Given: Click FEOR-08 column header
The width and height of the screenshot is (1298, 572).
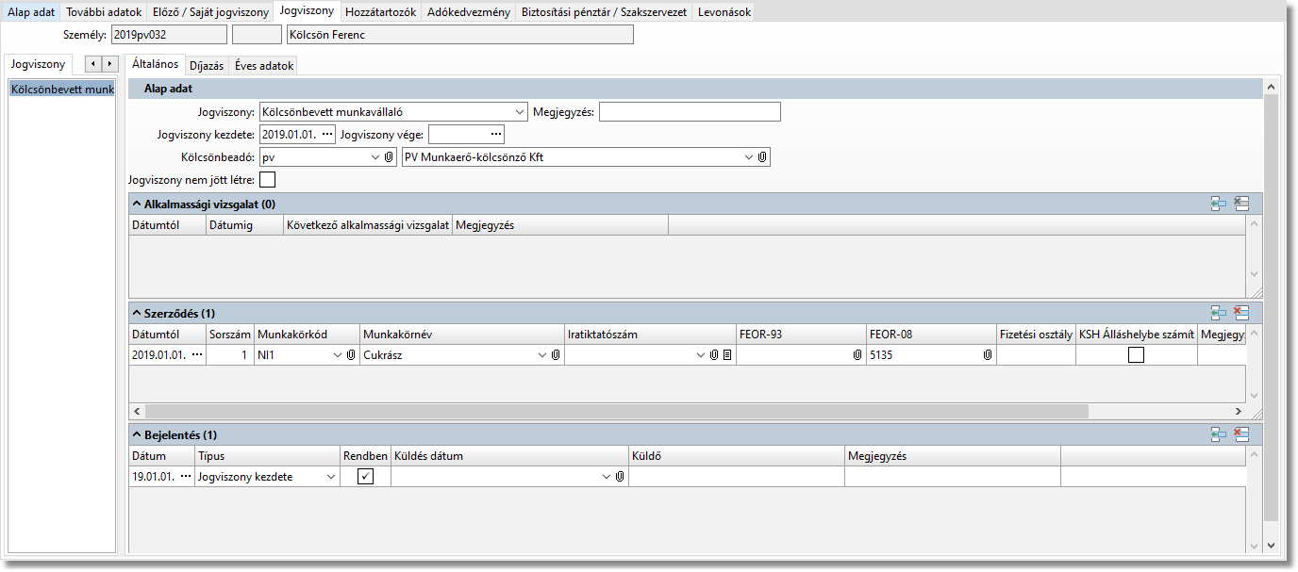Looking at the screenshot, I should [x=931, y=335].
